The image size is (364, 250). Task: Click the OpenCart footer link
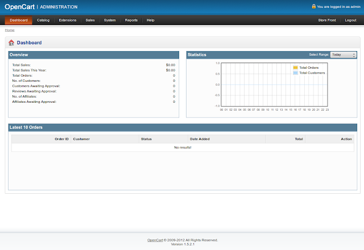pyautogui.click(x=155, y=240)
